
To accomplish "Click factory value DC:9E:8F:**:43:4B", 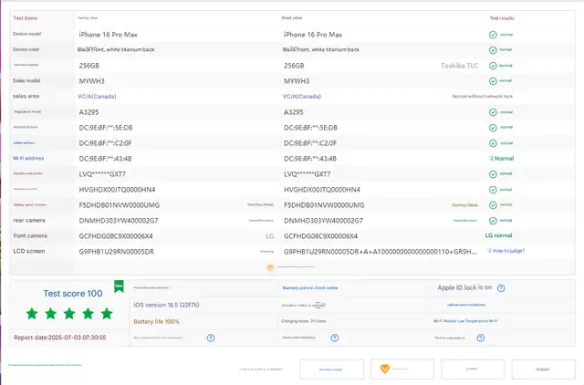I will click(x=106, y=159).
